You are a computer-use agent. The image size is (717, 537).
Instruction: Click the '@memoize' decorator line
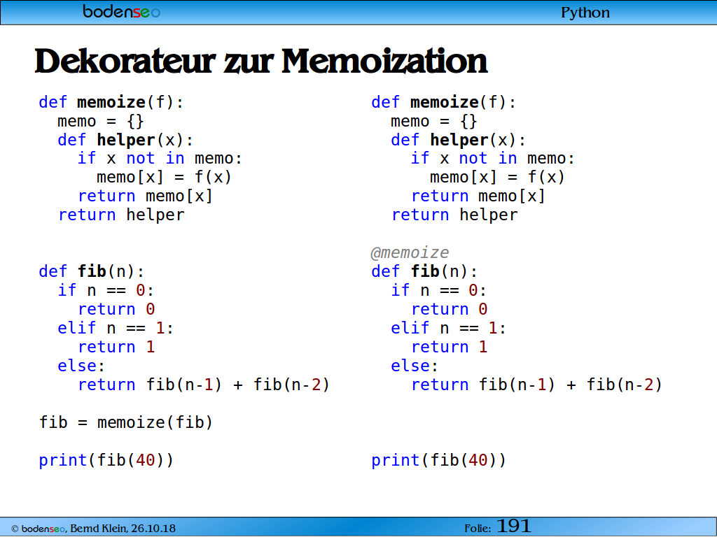(x=410, y=252)
